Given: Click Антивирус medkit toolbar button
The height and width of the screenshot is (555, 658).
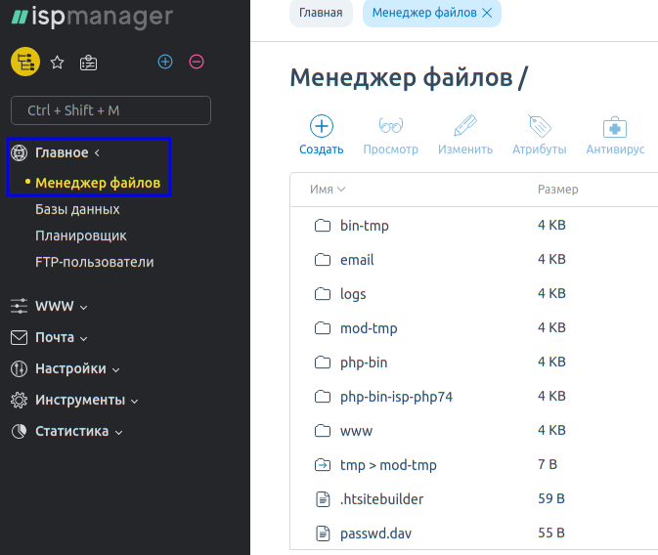Looking at the screenshot, I should (x=615, y=135).
